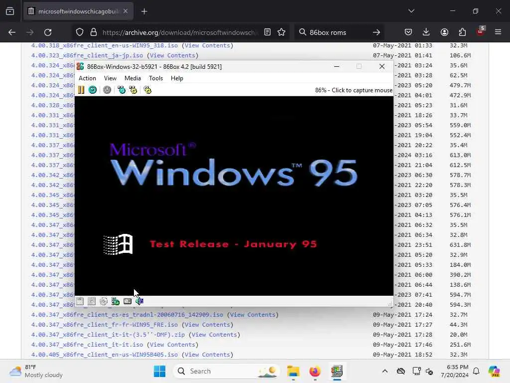Click the taskbar Search box
This screenshot has width=510, height=383.
pos(227,371)
